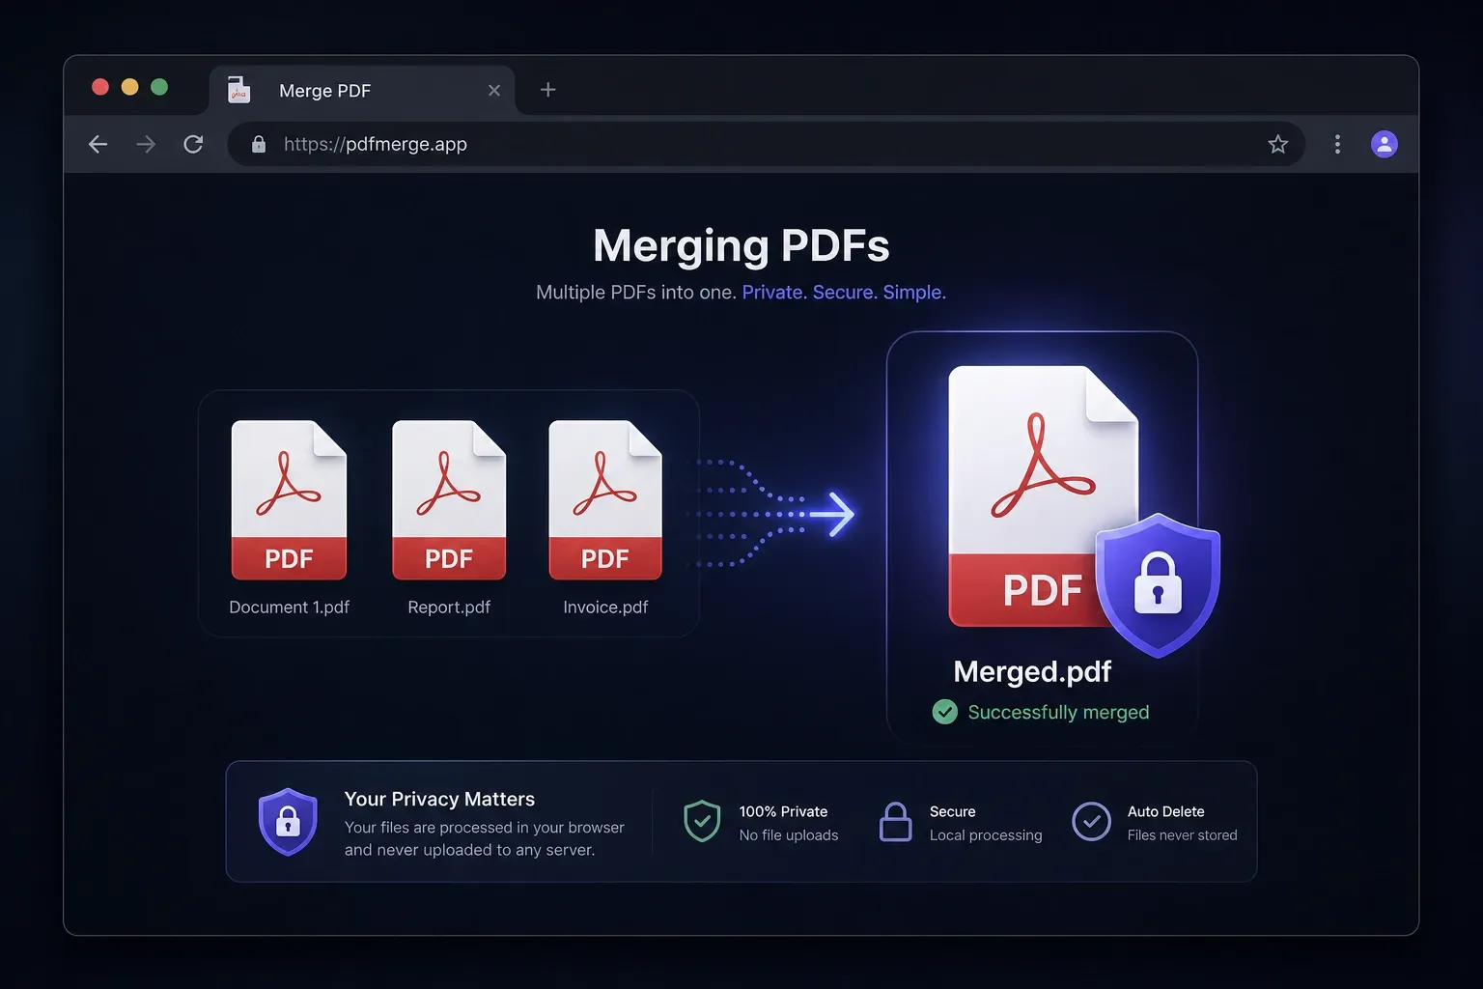Open the user profile avatar

pos(1385,144)
